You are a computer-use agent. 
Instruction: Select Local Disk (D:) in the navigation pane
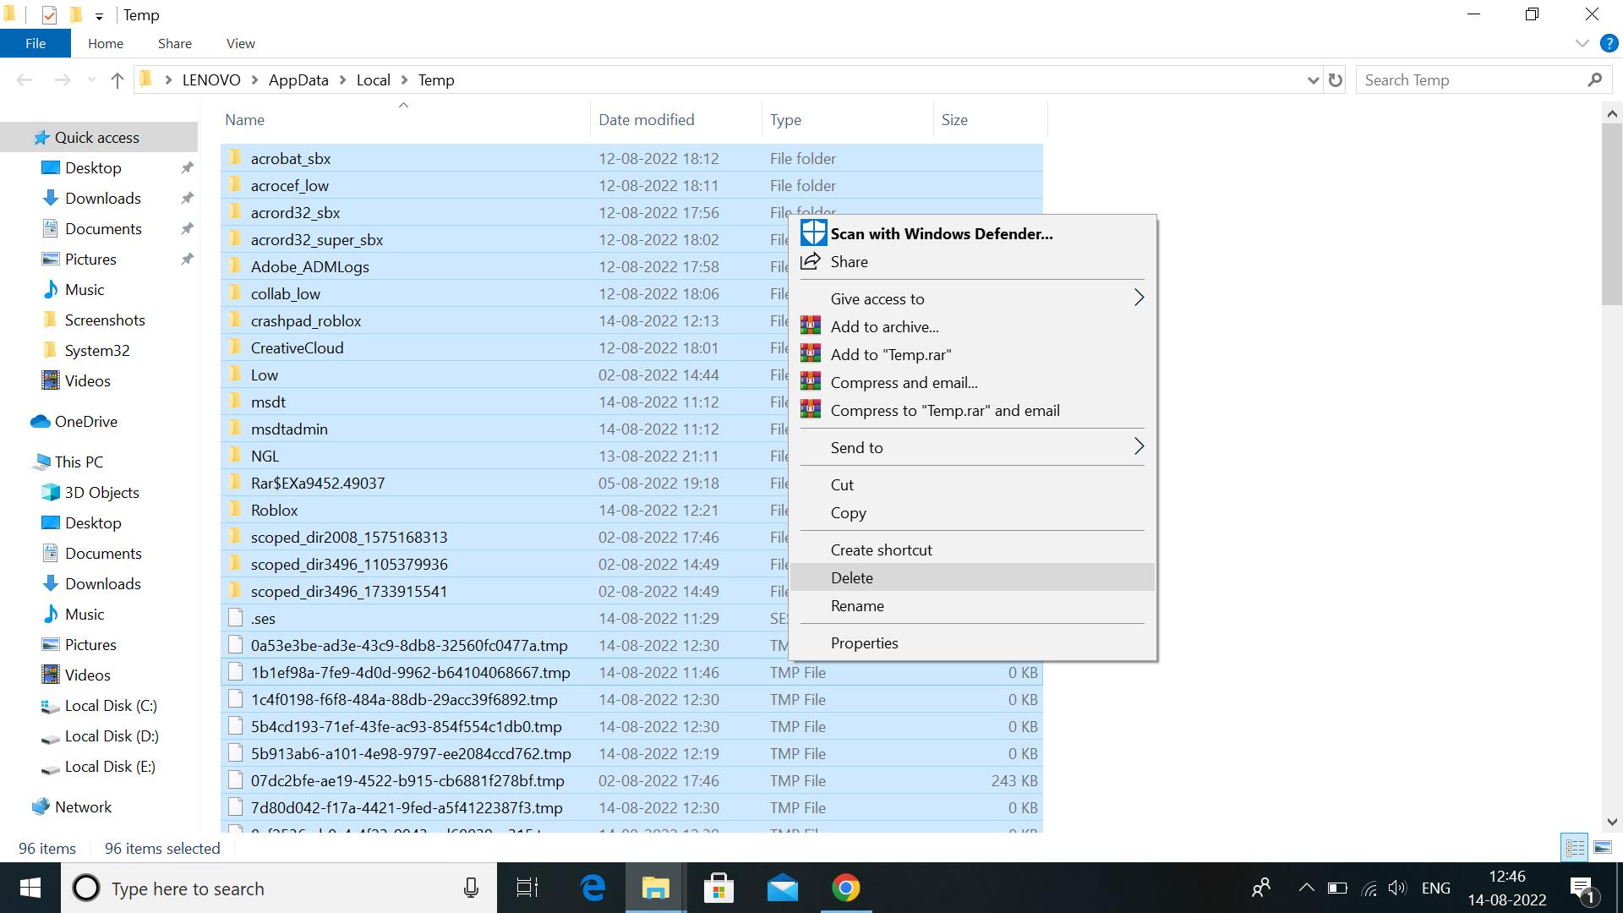pyautogui.click(x=112, y=736)
